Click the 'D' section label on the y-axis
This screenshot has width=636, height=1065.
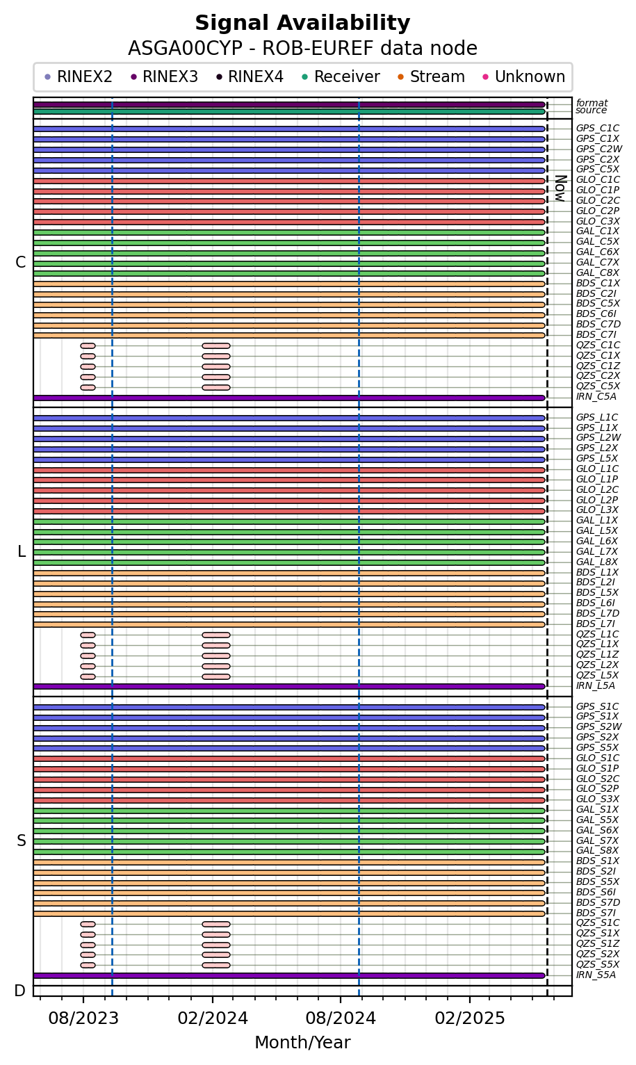click(20, 991)
